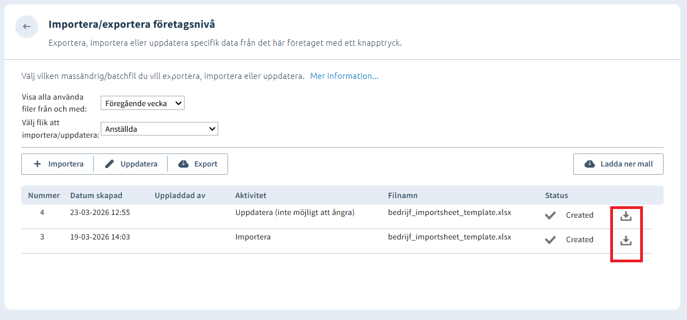The width and height of the screenshot is (687, 320).
Task: Click the filename in the 23-03-2026 row
Action: click(450, 213)
